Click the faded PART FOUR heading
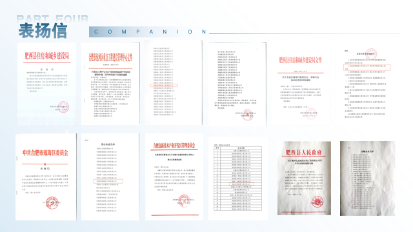Viewport: 413px width, 232px height. (x=52, y=19)
